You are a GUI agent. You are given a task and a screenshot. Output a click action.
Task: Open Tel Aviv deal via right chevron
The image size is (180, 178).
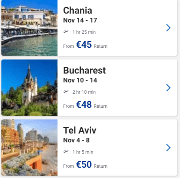[x=168, y=148]
